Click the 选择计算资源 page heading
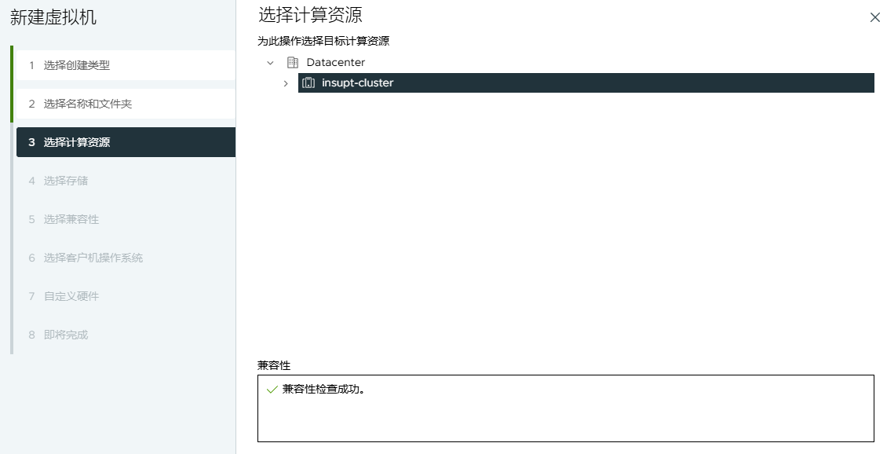This screenshot has width=887, height=454. pos(310,15)
